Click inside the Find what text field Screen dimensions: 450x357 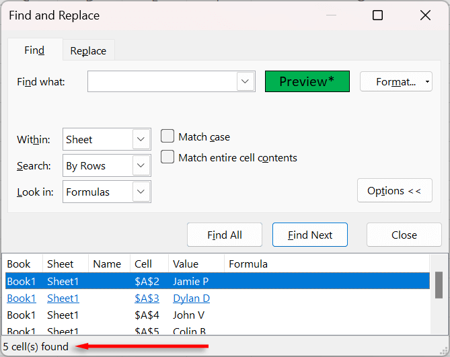pyautogui.click(x=161, y=82)
